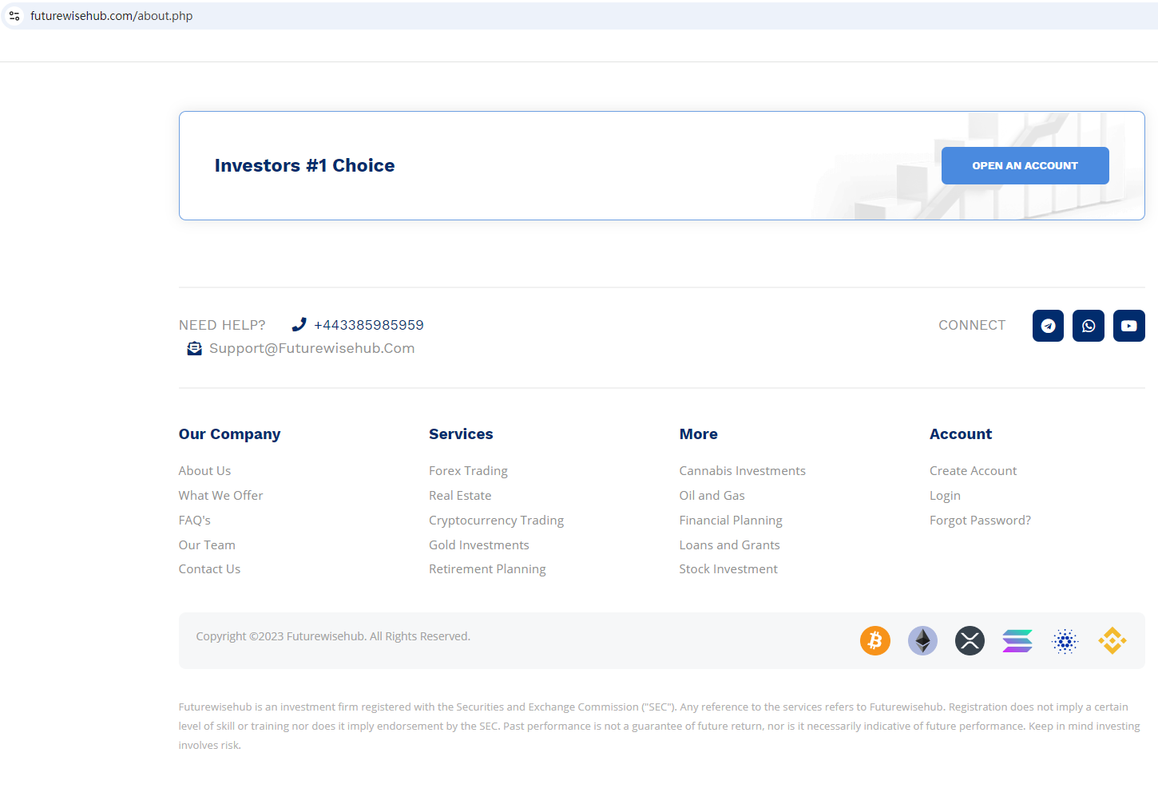
Task: Go to Forex Trading service page
Action: (468, 471)
